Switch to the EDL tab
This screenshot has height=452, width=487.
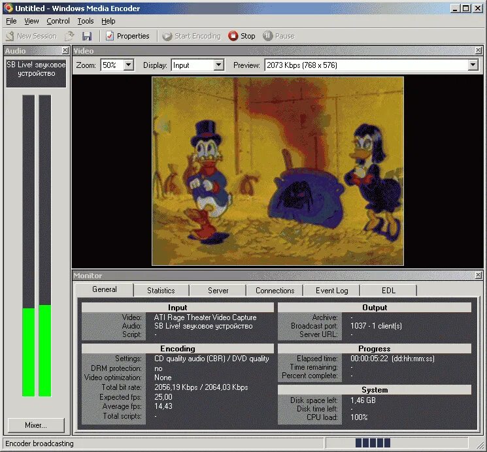tap(388, 291)
